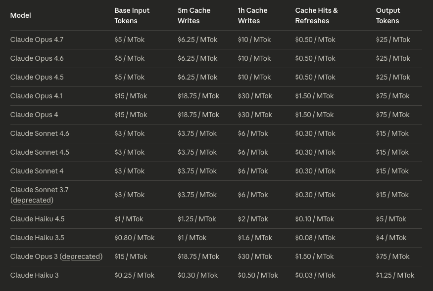
Task: Select the Output Tokens column header
Action: coord(387,15)
